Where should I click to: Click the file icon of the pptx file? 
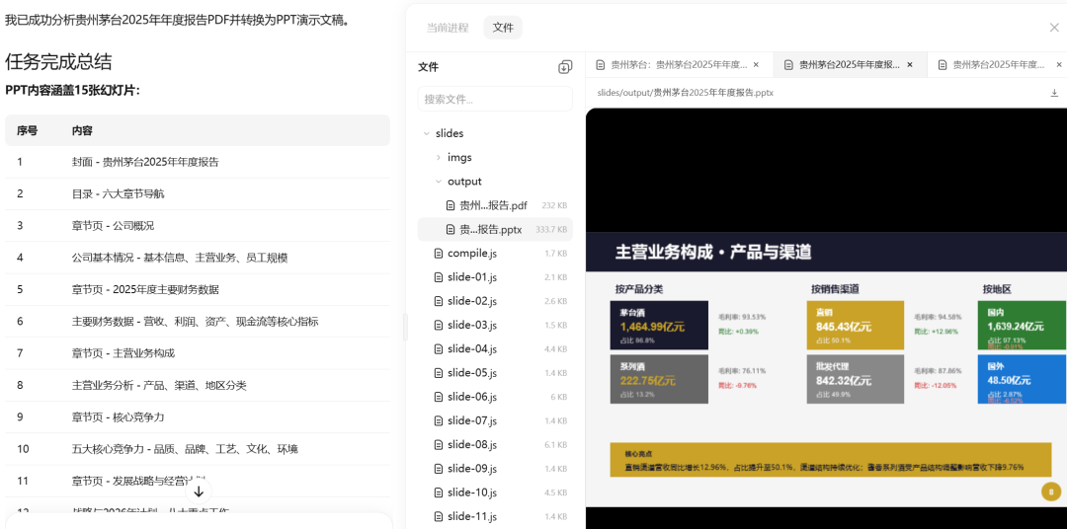(x=451, y=230)
